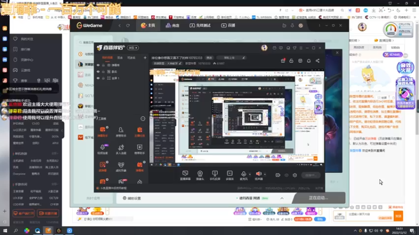Add a new scene with the plus icon

(x=145, y=57)
